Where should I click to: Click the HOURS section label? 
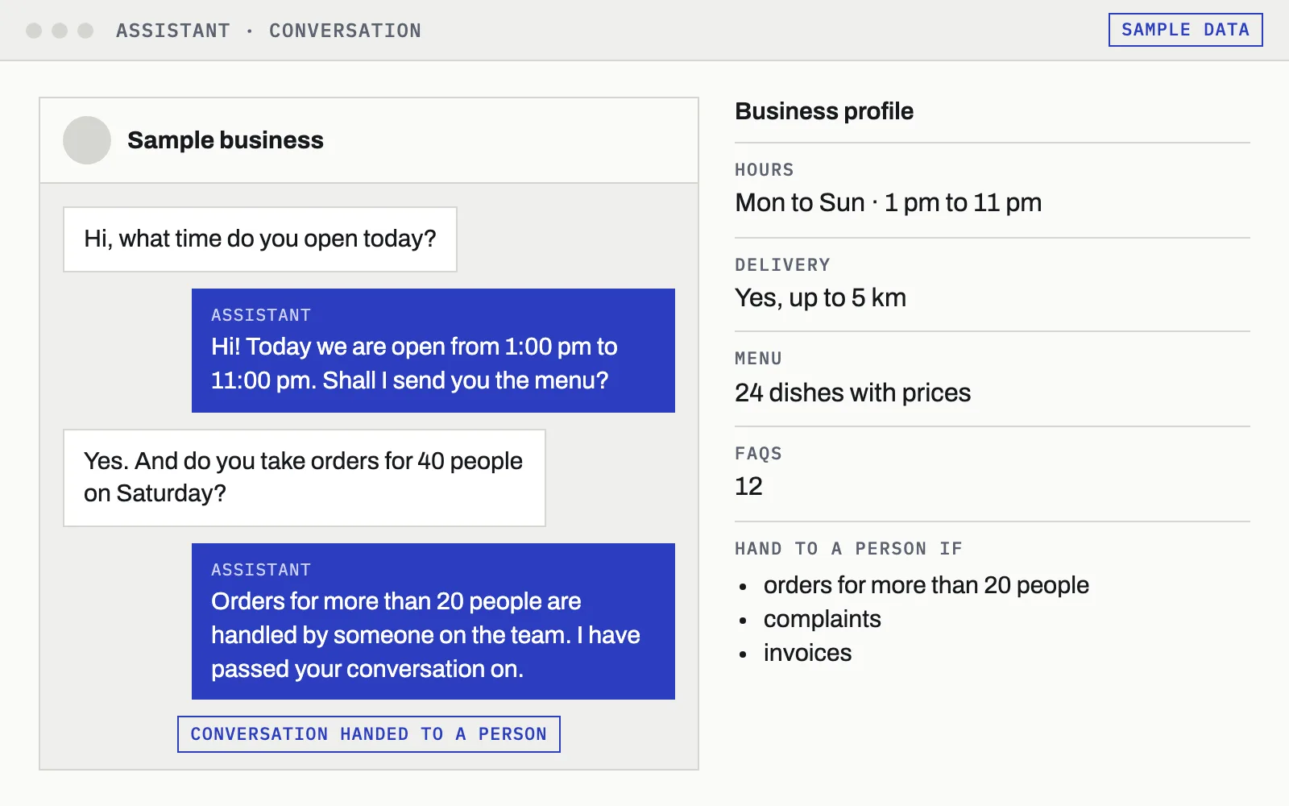765,170
